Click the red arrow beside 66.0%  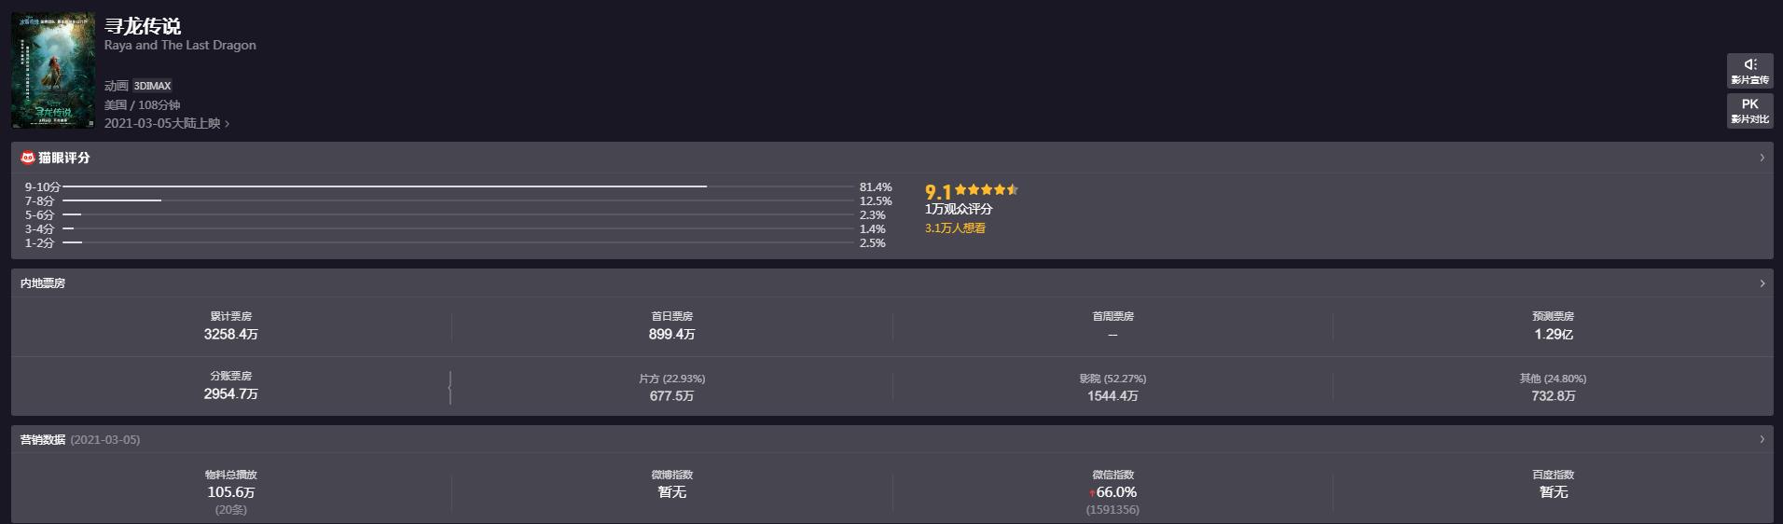click(x=1092, y=493)
